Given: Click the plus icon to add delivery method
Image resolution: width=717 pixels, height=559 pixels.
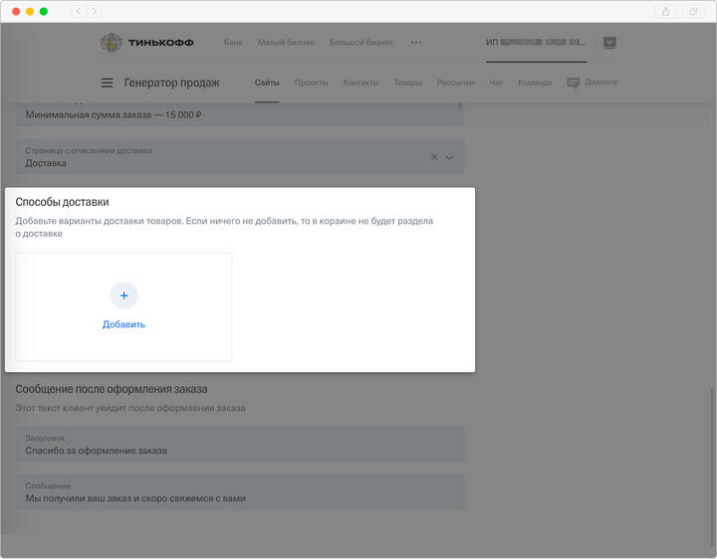Looking at the screenshot, I should pyautogui.click(x=123, y=295).
